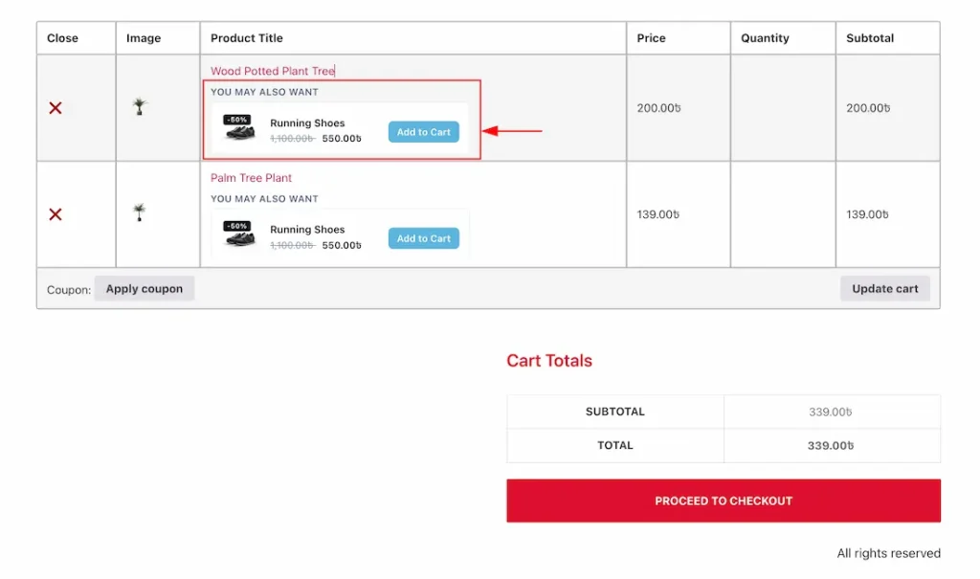Viewport: 980px width, 579px height.
Task: Click Running Shoes image in Wood Potted row
Action: pos(239,127)
